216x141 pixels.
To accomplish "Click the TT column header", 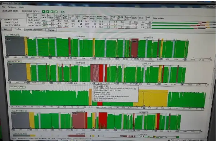I will (x=30, y=16).
